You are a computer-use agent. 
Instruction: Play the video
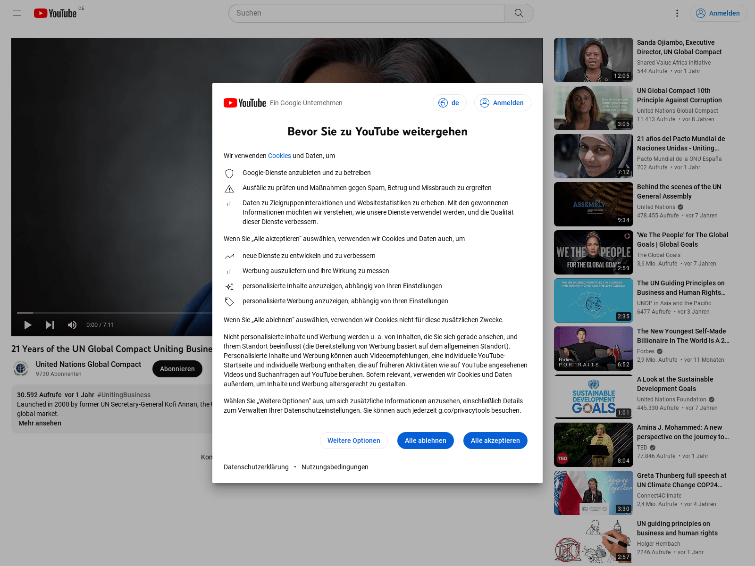[28, 325]
